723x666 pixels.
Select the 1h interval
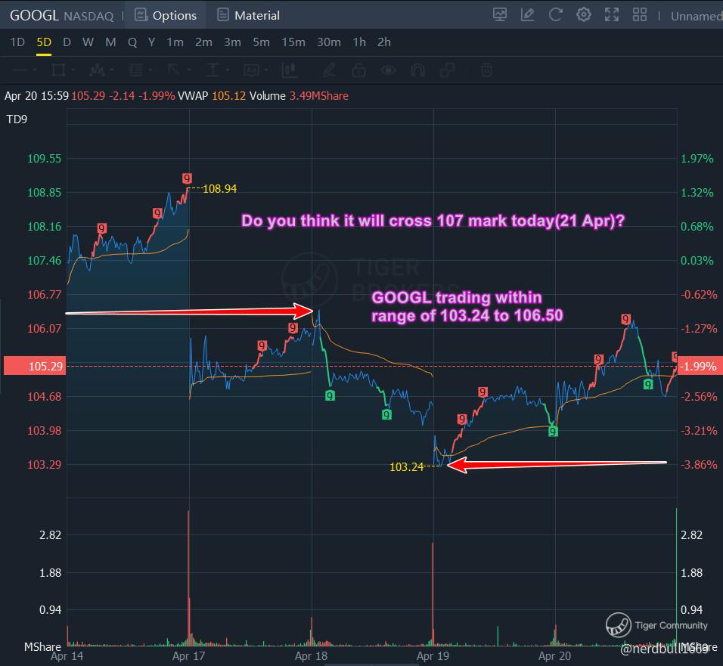pos(359,42)
